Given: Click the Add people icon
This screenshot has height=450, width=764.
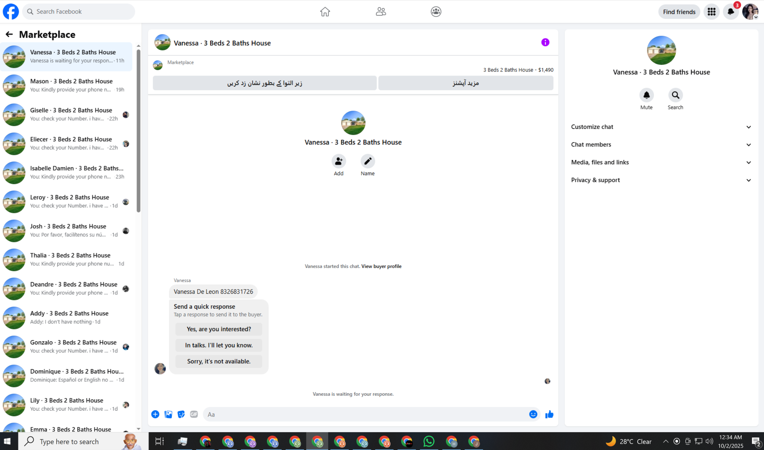Looking at the screenshot, I should 338,161.
